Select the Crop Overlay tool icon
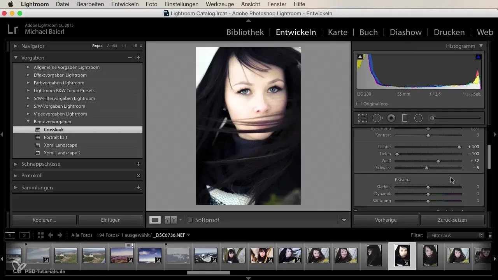The width and height of the screenshot is (498, 280). (363, 118)
